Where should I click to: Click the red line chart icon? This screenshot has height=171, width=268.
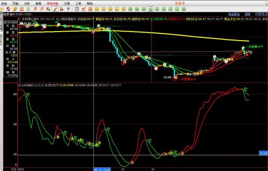point(84,9)
